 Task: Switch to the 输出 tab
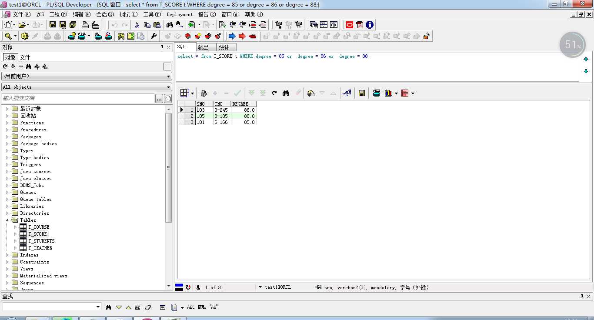pos(203,47)
